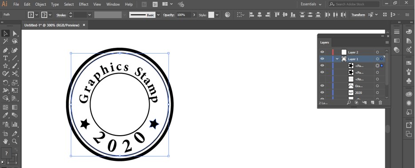The height and width of the screenshot is (168, 415).
Task: Create new layer in Layers panel
Action: pyautogui.click(x=372, y=103)
